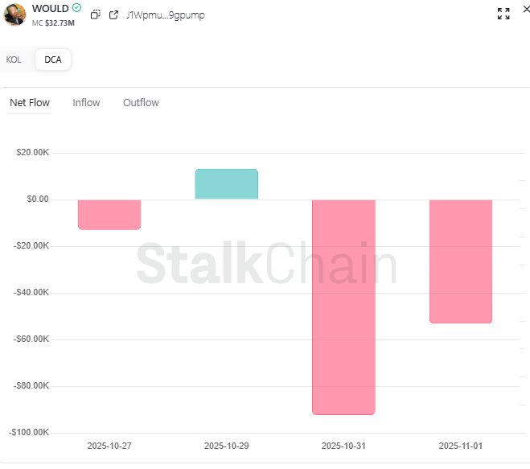Open the external link icon beside the address
530x469 pixels.
[113, 14]
